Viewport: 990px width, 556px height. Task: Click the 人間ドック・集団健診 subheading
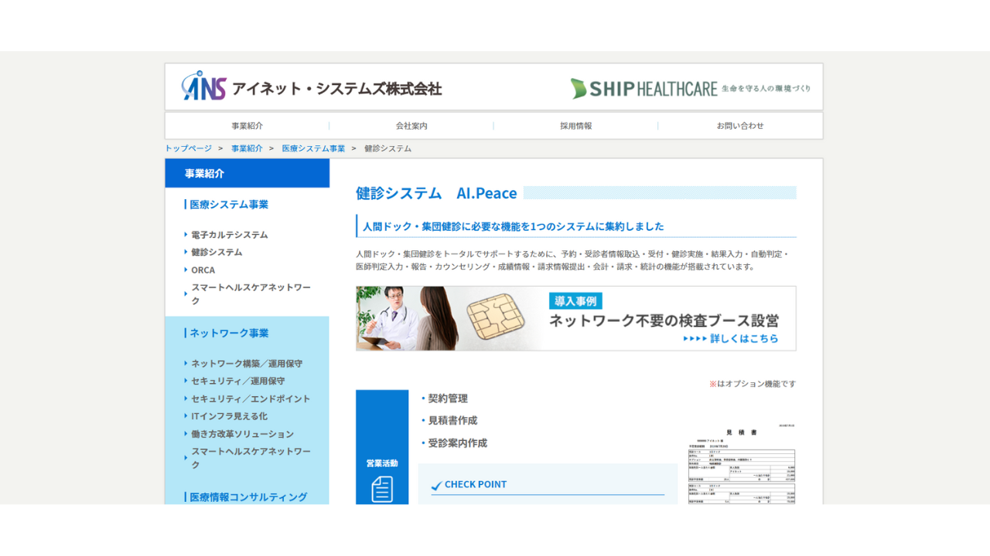[514, 227]
